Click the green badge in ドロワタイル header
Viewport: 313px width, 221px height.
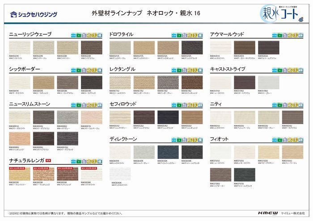coord(179,35)
